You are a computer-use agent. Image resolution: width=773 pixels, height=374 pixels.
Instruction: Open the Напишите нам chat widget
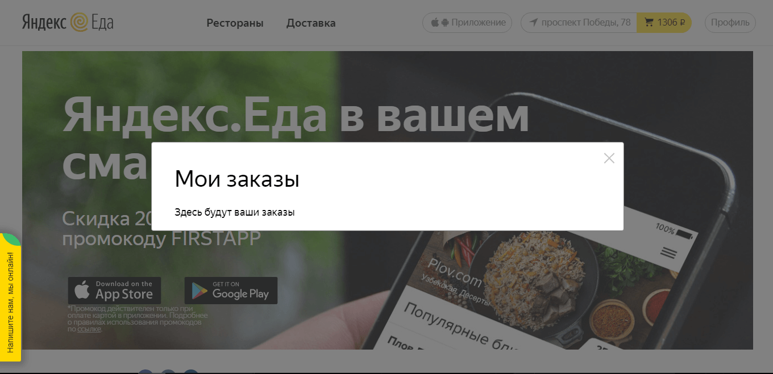click(10, 297)
